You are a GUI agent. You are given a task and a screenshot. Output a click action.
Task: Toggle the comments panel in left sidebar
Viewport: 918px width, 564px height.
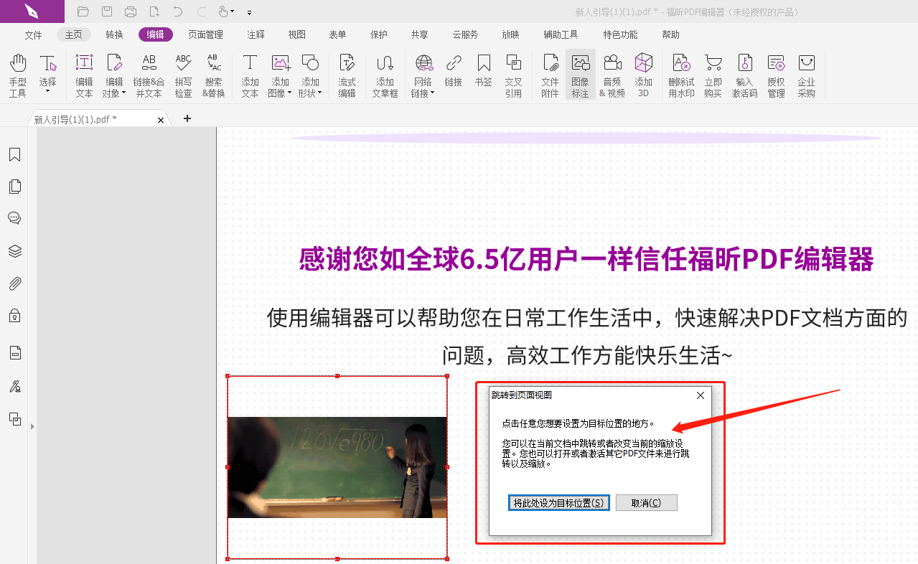tap(14, 217)
